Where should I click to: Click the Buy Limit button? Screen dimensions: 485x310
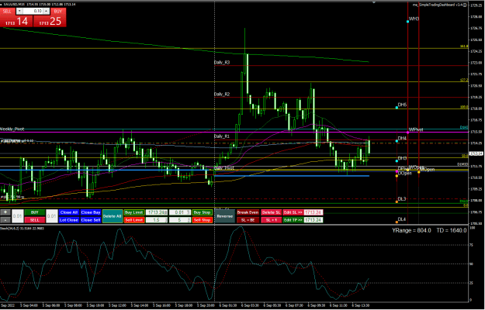[134, 212]
